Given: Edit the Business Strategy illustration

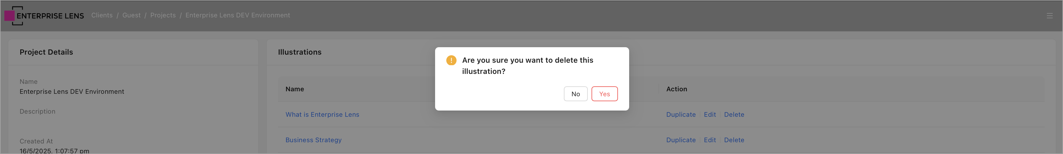Looking at the screenshot, I should (710, 140).
